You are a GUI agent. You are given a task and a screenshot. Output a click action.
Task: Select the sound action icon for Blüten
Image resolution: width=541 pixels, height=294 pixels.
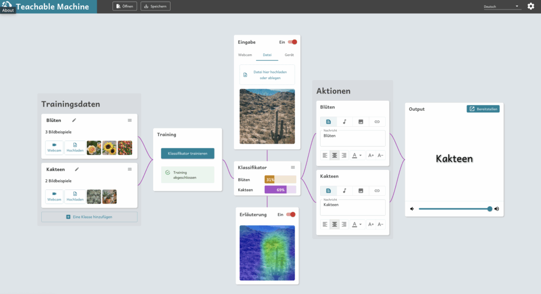[x=344, y=121]
